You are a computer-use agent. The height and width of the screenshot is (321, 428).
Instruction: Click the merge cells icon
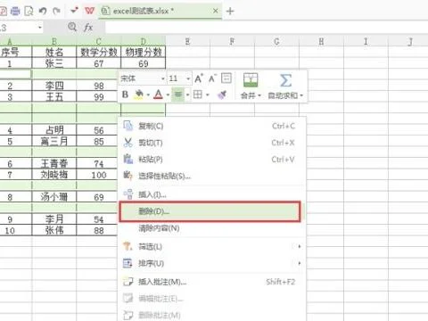tap(251, 80)
